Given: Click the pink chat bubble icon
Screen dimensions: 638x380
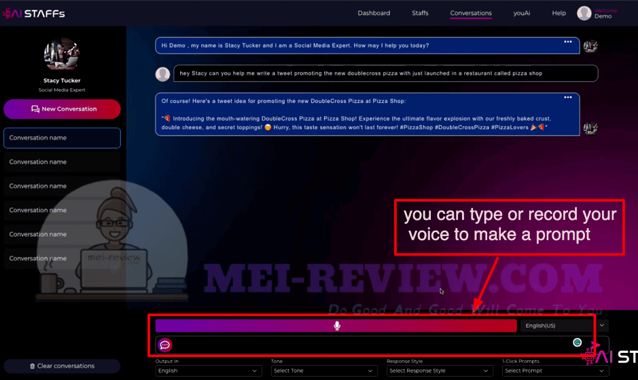Looking at the screenshot, I should point(165,345).
